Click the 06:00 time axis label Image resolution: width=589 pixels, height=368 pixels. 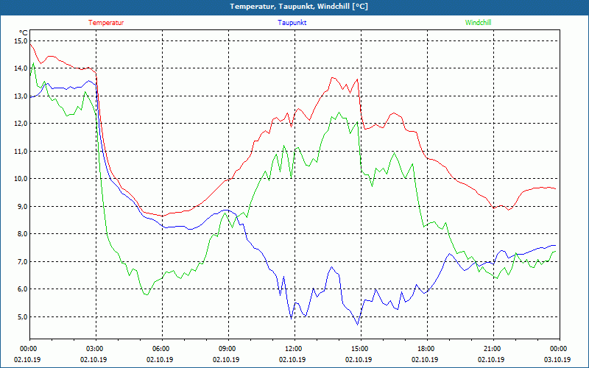(x=162, y=349)
